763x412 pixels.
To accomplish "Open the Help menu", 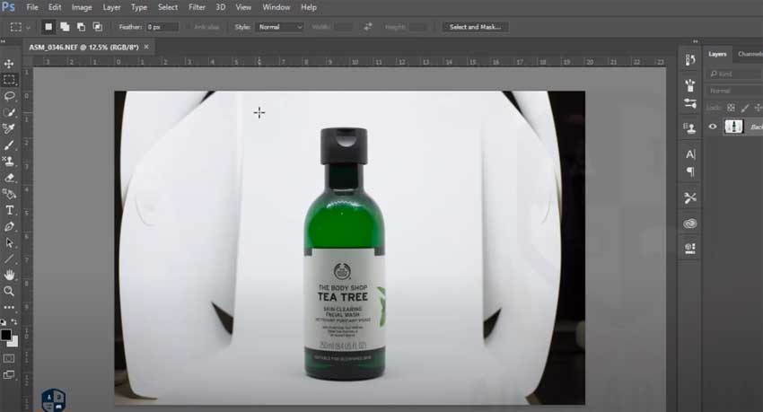I will click(x=309, y=7).
